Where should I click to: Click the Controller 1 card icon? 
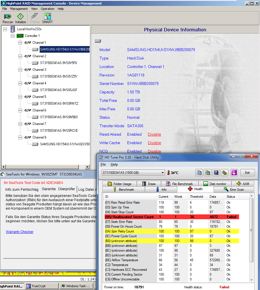(20, 36)
